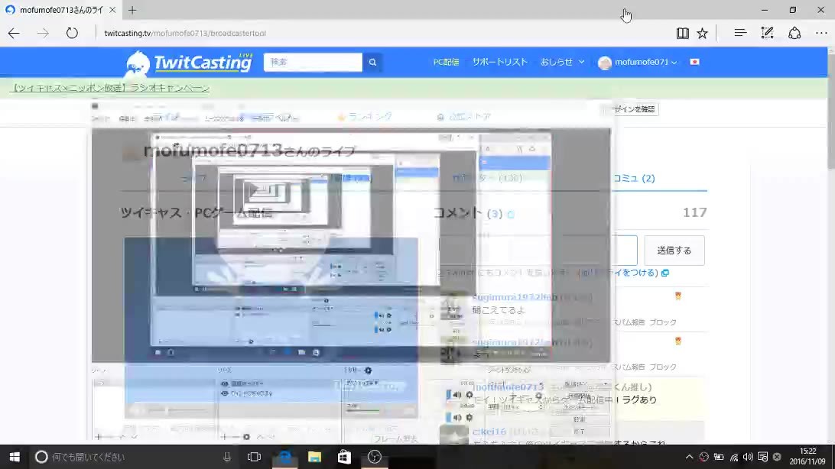Open the サポートリスト link
835x469 pixels.
[x=499, y=62]
